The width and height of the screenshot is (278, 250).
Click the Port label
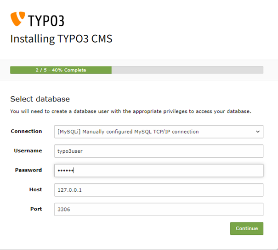(x=36, y=209)
